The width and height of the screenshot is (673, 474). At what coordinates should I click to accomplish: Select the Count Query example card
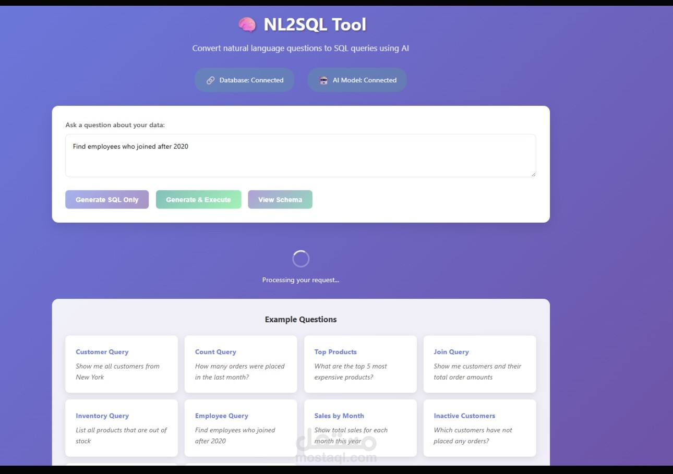pyautogui.click(x=241, y=364)
